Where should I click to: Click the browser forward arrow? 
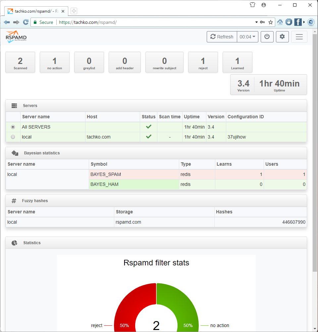click(x=16, y=22)
